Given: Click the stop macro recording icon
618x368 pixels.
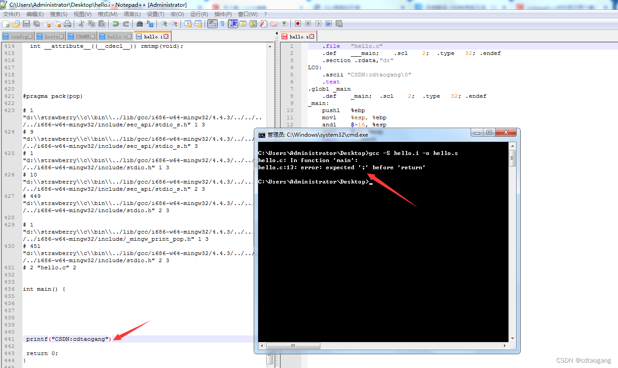Looking at the screenshot, I should [x=308, y=24].
